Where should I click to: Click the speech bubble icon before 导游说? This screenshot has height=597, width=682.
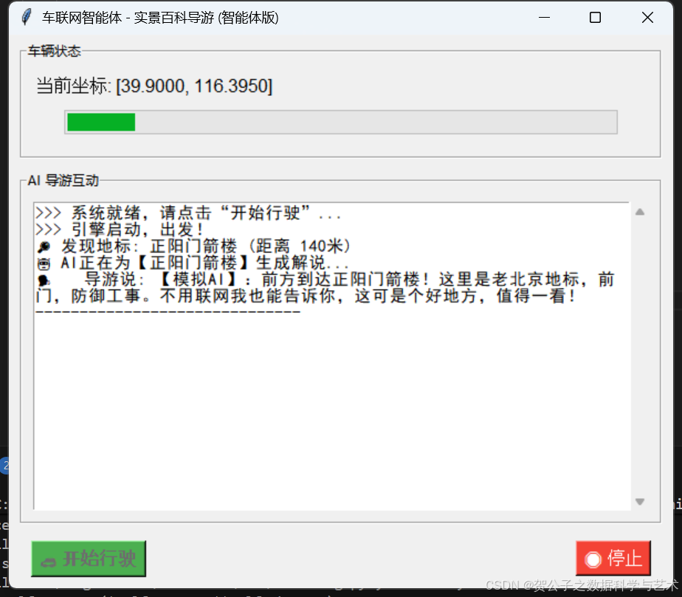(x=43, y=279)
